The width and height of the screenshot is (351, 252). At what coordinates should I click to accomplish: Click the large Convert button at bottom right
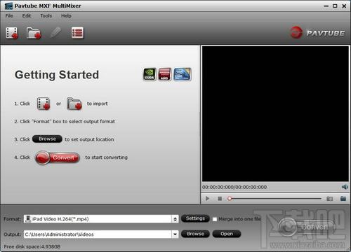coord(306,227)
